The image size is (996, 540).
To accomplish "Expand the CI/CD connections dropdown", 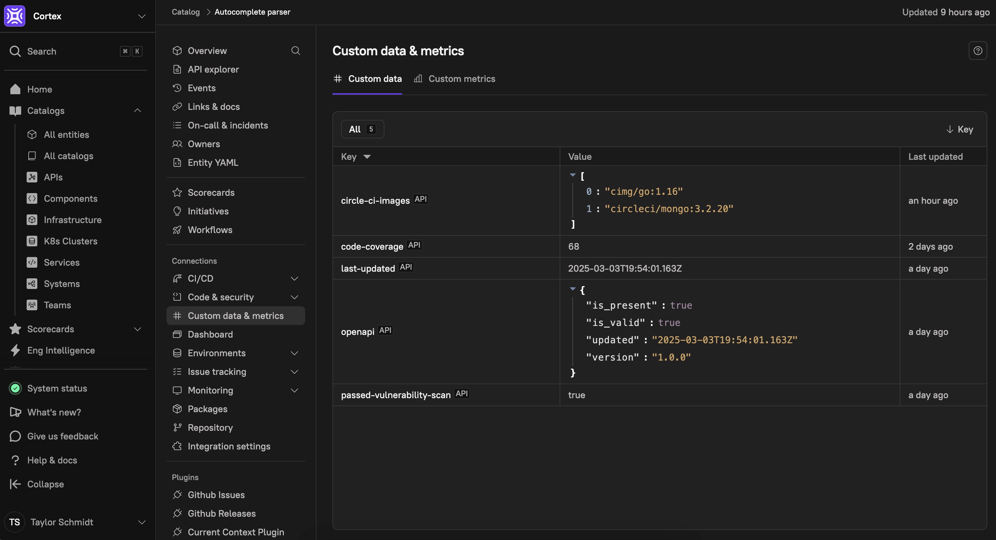I will (294, 279).
